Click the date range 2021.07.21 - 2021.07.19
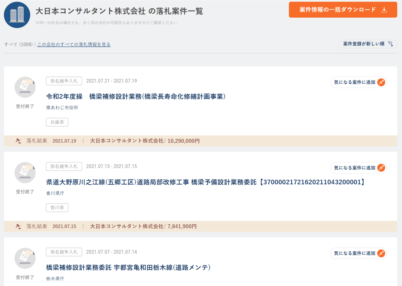The height and width of the screenshot is (286, 402). [111, 81]
